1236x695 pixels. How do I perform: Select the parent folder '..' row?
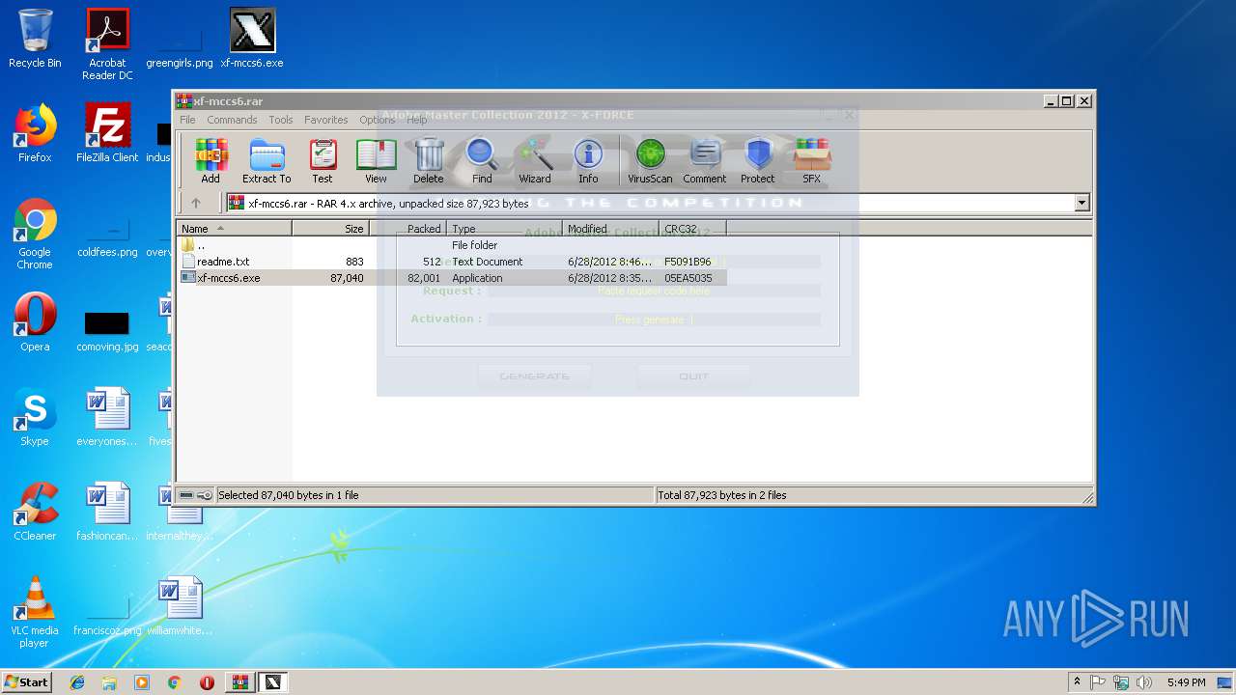pyautogui.click(x=452, y=245)
